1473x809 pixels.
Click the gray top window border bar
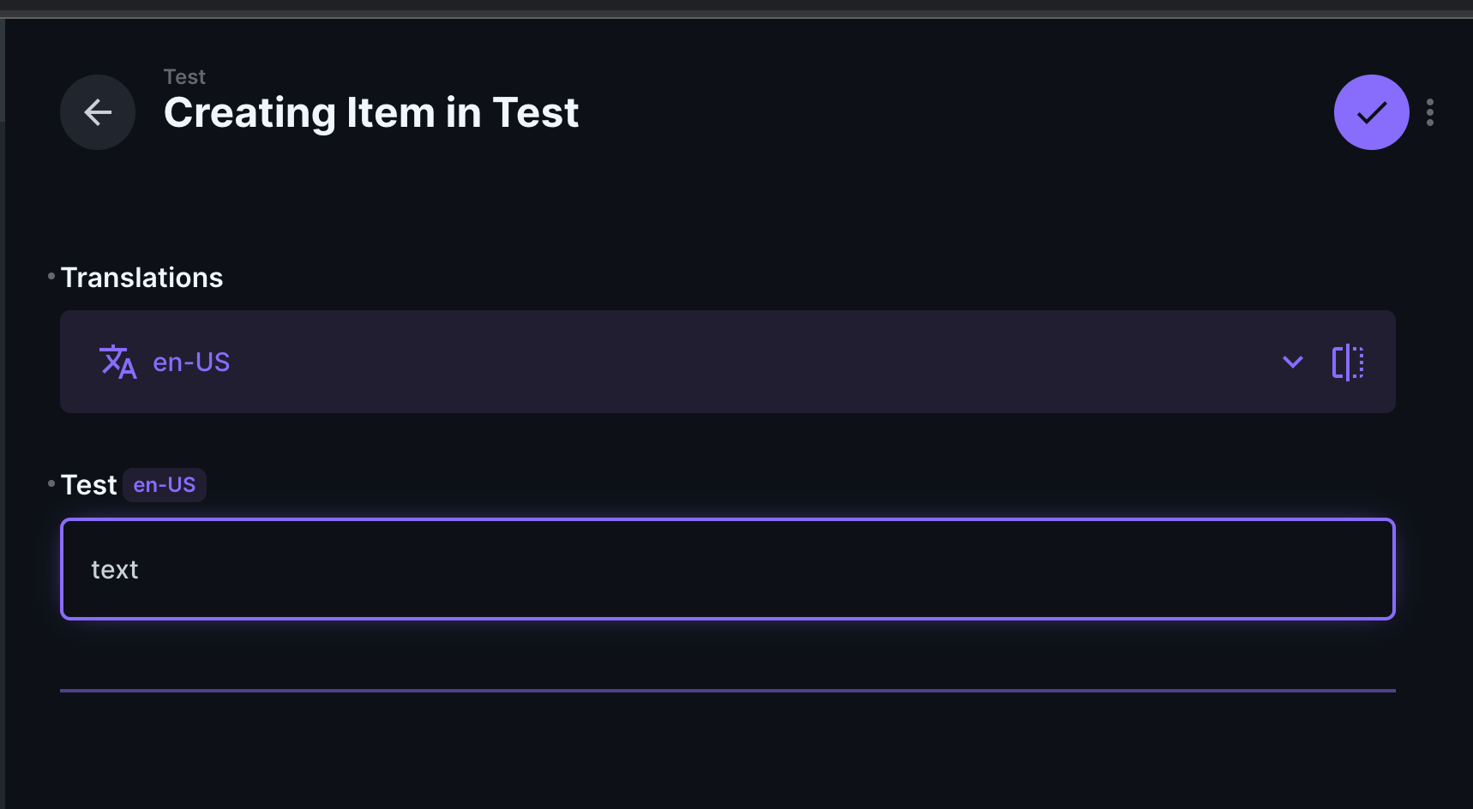(x=736, y=15)
